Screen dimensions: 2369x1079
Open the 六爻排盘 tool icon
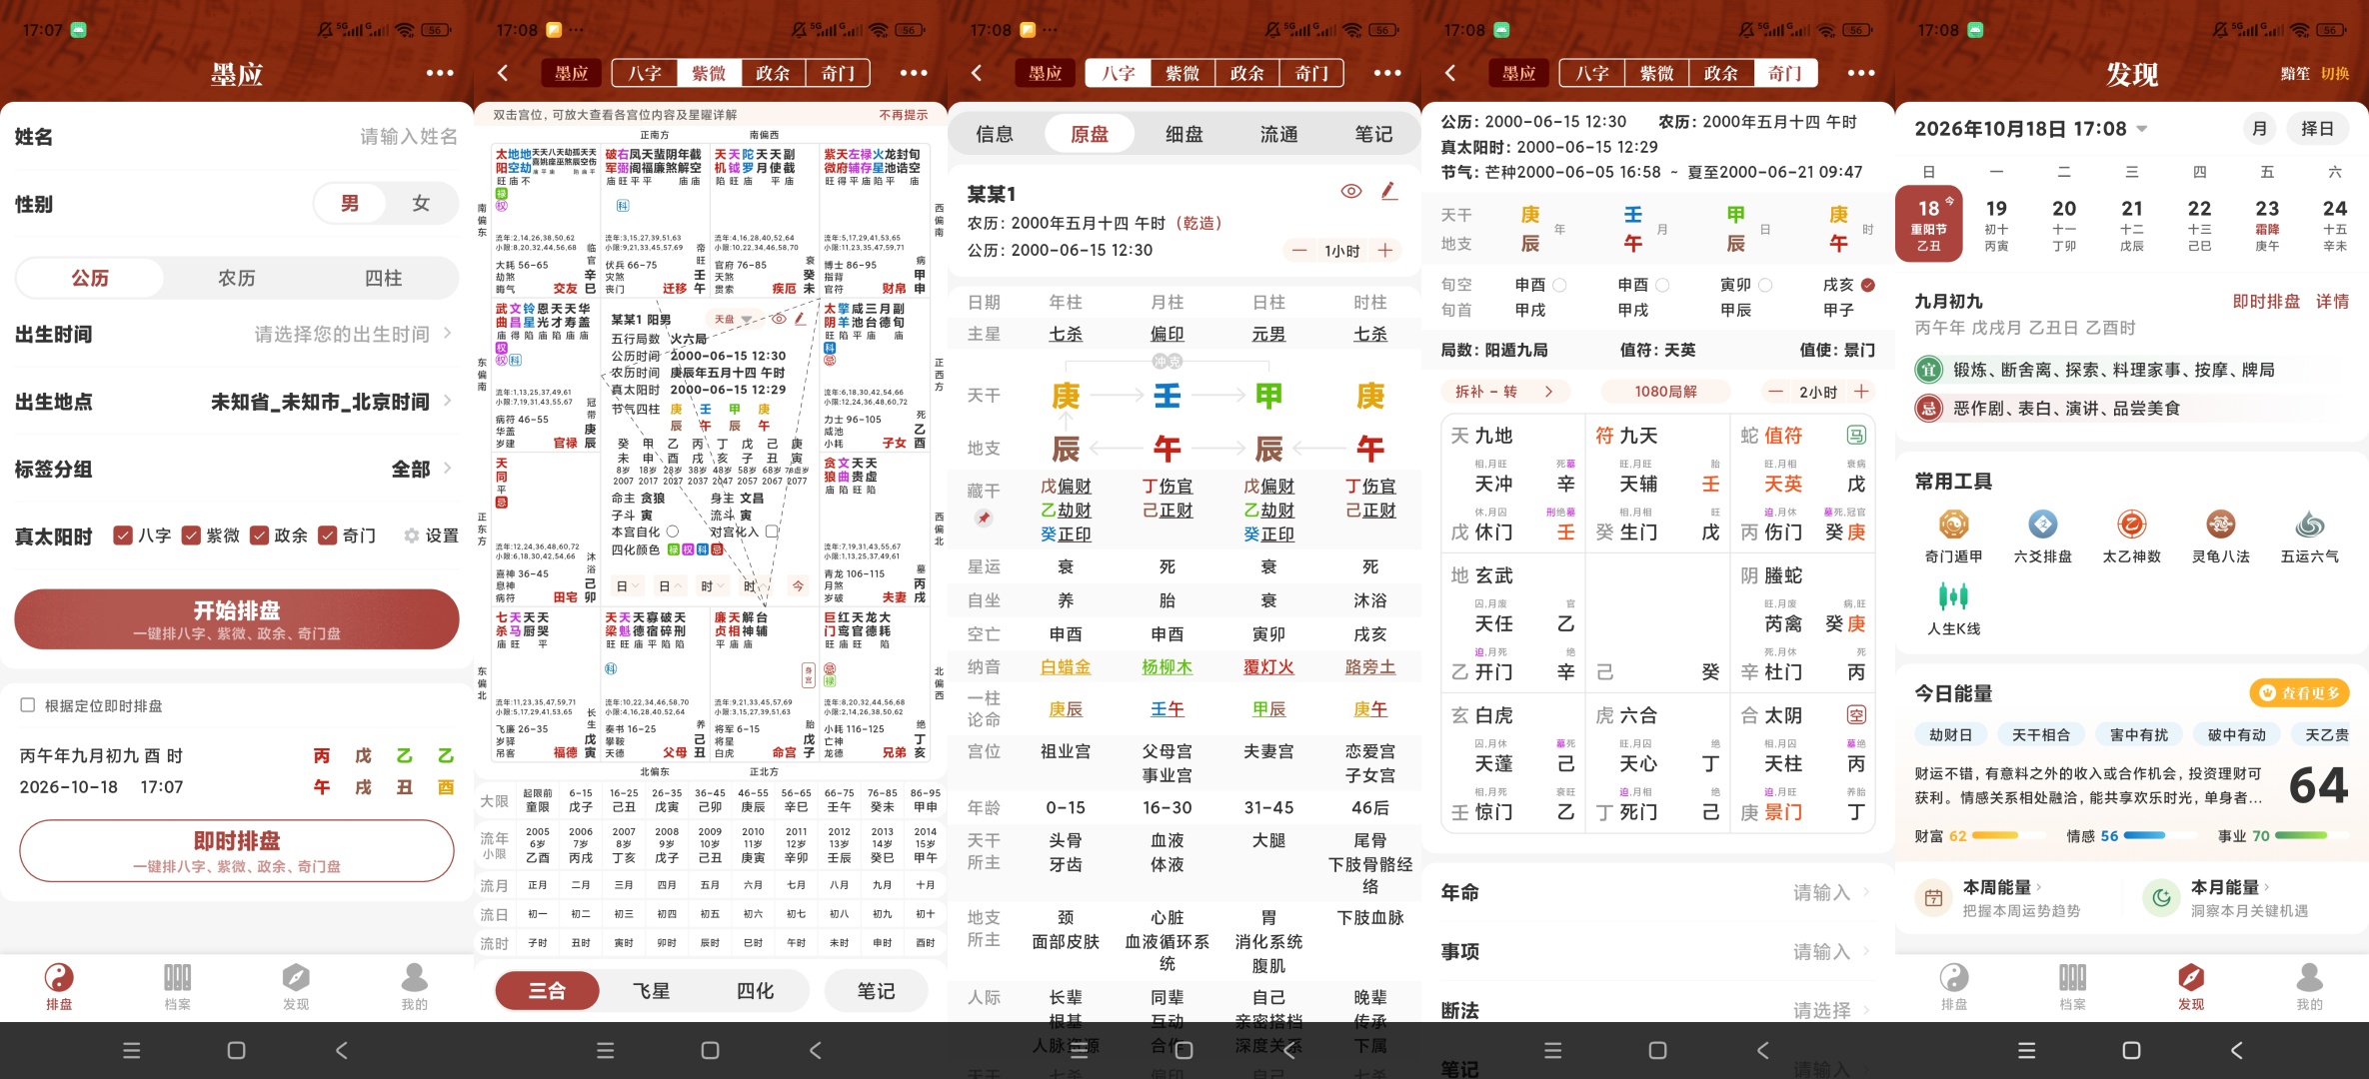point(2042,526)
